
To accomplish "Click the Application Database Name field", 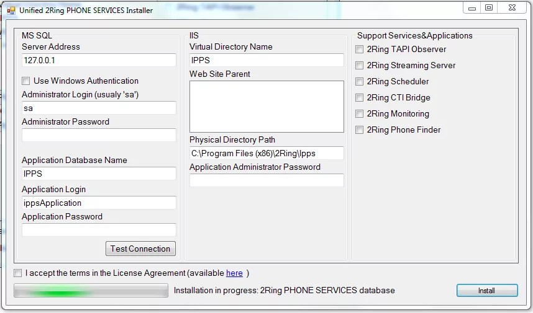I will tap(99, 174).
